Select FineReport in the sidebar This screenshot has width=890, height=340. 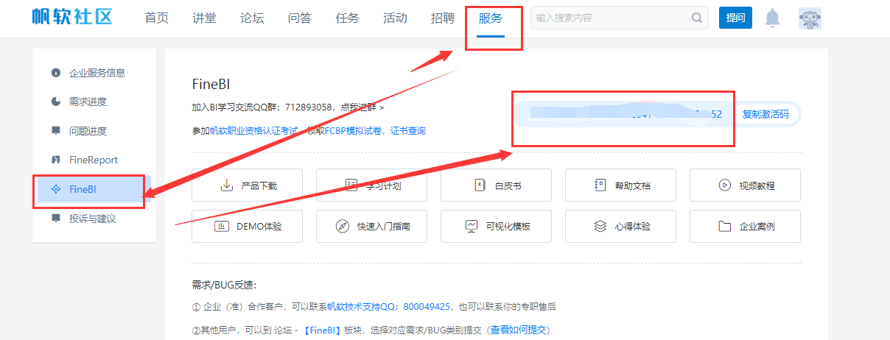click(x=94, y=160)
